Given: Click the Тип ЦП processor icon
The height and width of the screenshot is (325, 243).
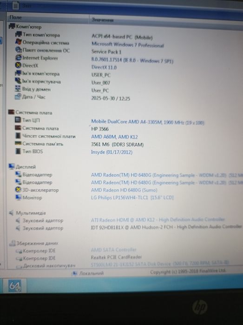Looking at the screenshot, I should (18, 120).
